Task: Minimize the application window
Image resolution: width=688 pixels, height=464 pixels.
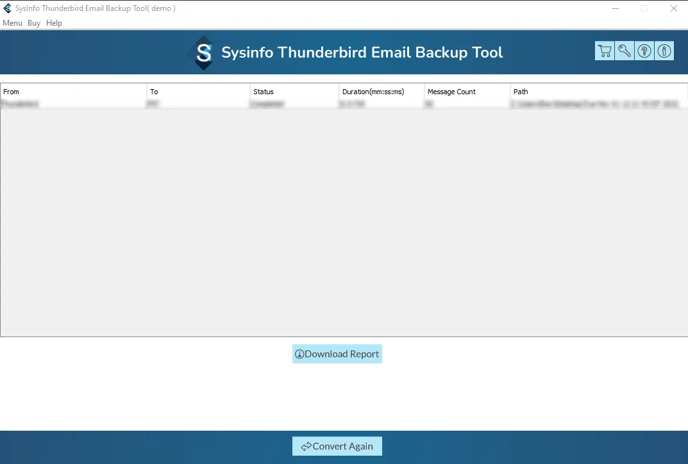Action: (x=616, y=8)
